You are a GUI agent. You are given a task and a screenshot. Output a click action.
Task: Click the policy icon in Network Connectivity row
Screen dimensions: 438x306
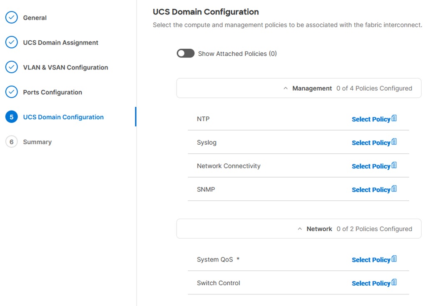coord(394,165)
